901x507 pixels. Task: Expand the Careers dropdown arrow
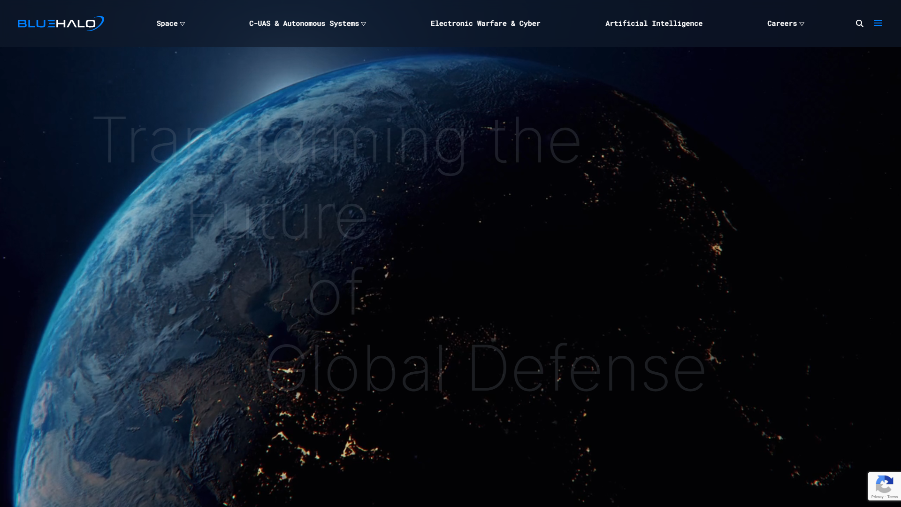tap(802, 24)
